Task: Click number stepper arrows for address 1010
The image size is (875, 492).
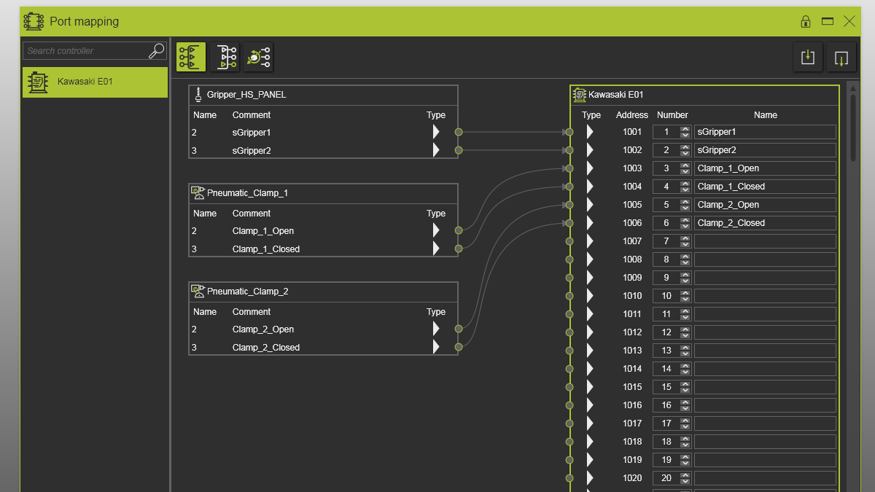Action: click(685, 296)
